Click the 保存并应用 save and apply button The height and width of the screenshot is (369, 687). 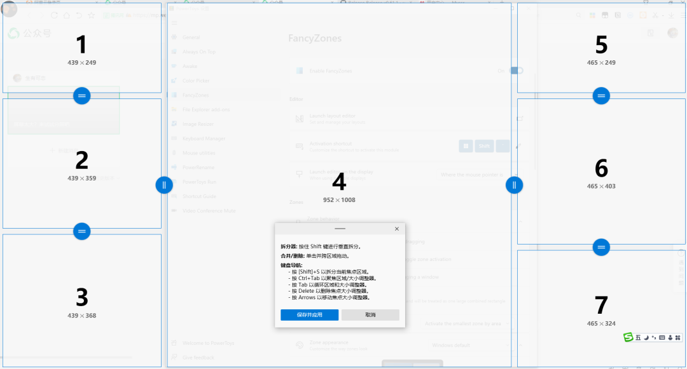pyautogui.click(x=309, y=315)
